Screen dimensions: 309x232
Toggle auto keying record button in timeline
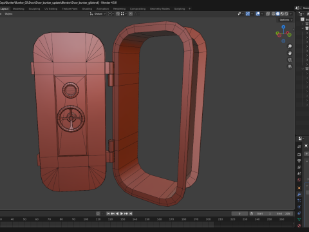[x=98, y=213]
